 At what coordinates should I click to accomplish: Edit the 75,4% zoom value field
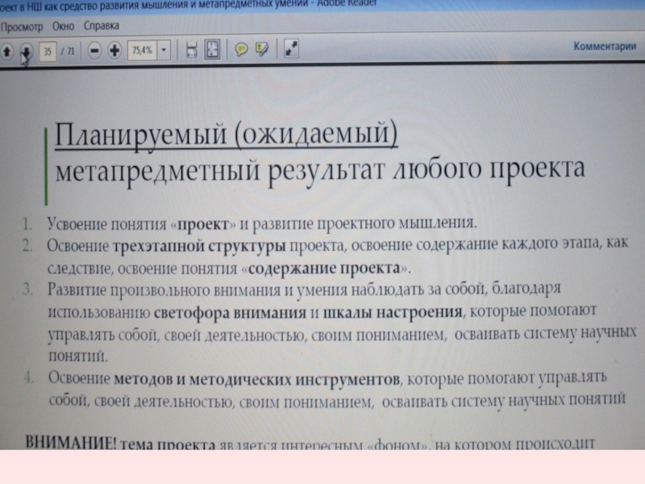click(x=143, y=51)
